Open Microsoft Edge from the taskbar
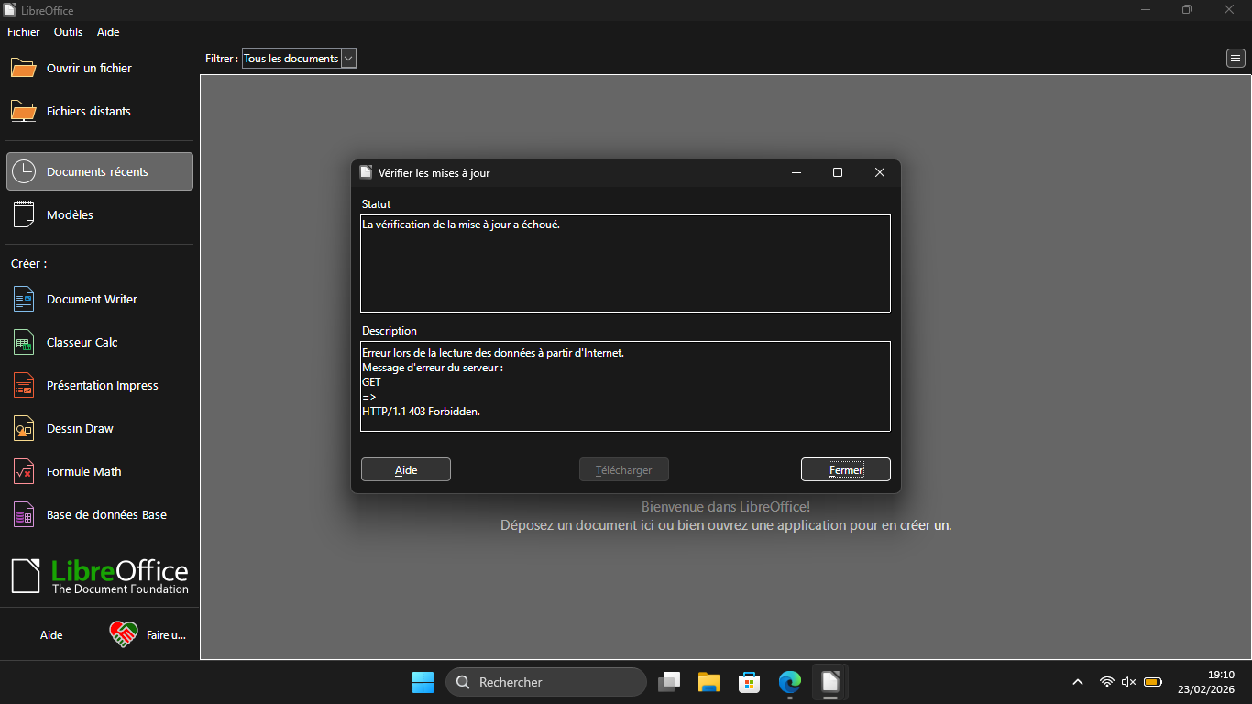 click(789, 682)
